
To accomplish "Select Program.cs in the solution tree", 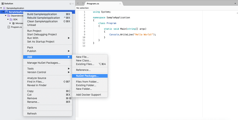I will pos(16,27).
